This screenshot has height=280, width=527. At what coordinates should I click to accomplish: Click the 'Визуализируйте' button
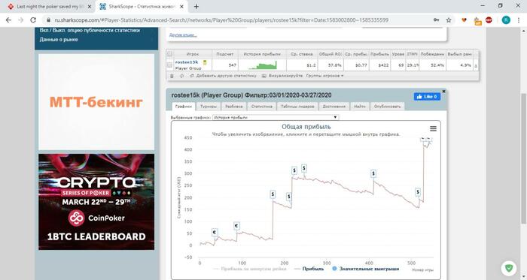pos(282,76)
